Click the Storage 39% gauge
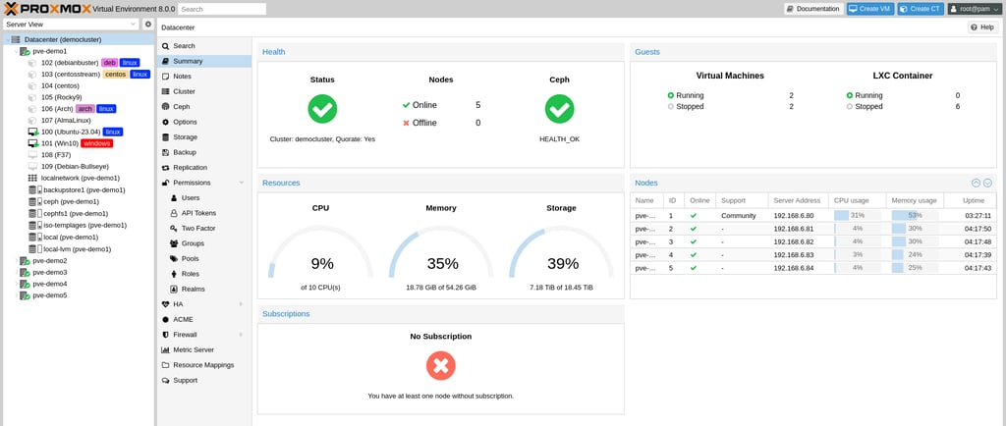This screenshot has width=1006, height=426. [562, 253]
